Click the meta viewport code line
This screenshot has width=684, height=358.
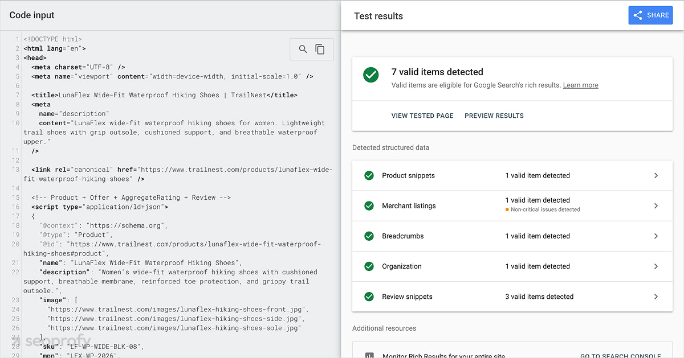point(172,76)
